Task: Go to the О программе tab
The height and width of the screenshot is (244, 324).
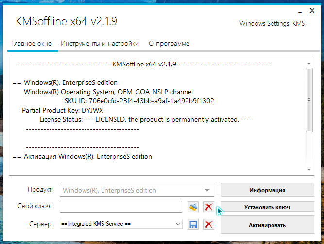Action: click(x=169, y=44)
